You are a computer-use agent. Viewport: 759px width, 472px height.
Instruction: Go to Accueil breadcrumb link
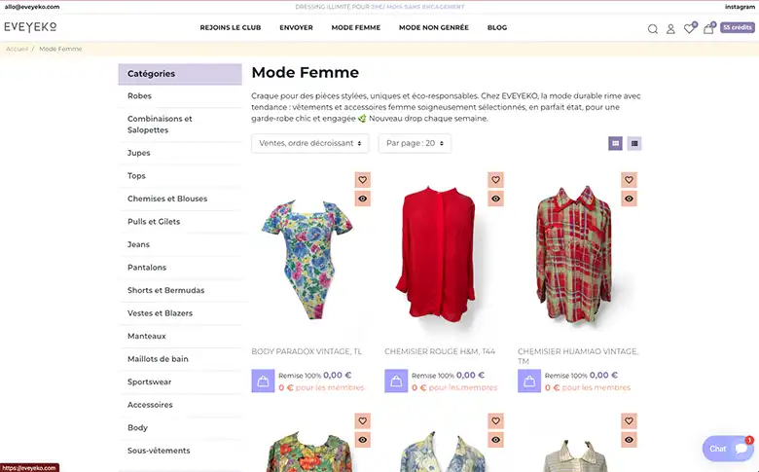(17, 49)
